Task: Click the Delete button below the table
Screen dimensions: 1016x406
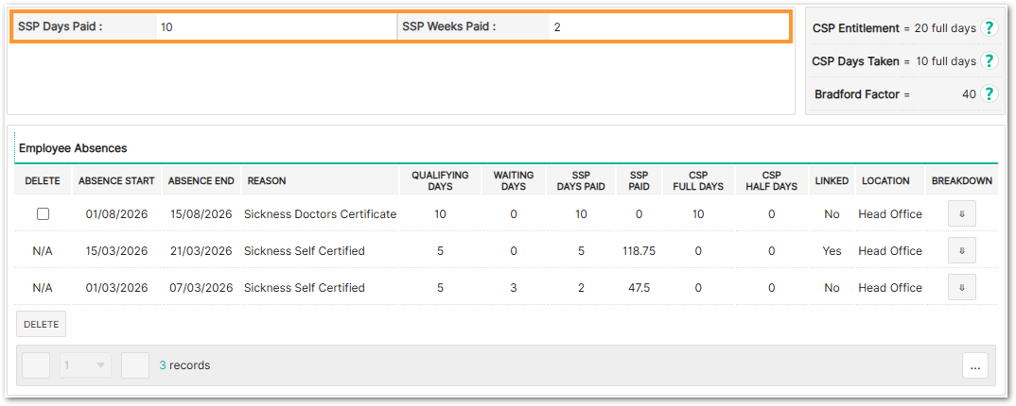Action: (x=41, y=325)
